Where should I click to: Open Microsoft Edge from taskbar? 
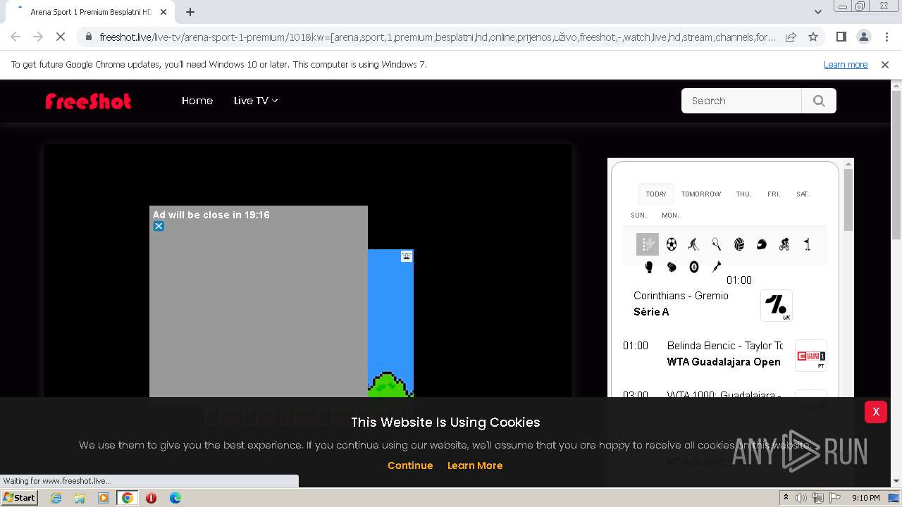pyautogui.click(x=175, y=498)
